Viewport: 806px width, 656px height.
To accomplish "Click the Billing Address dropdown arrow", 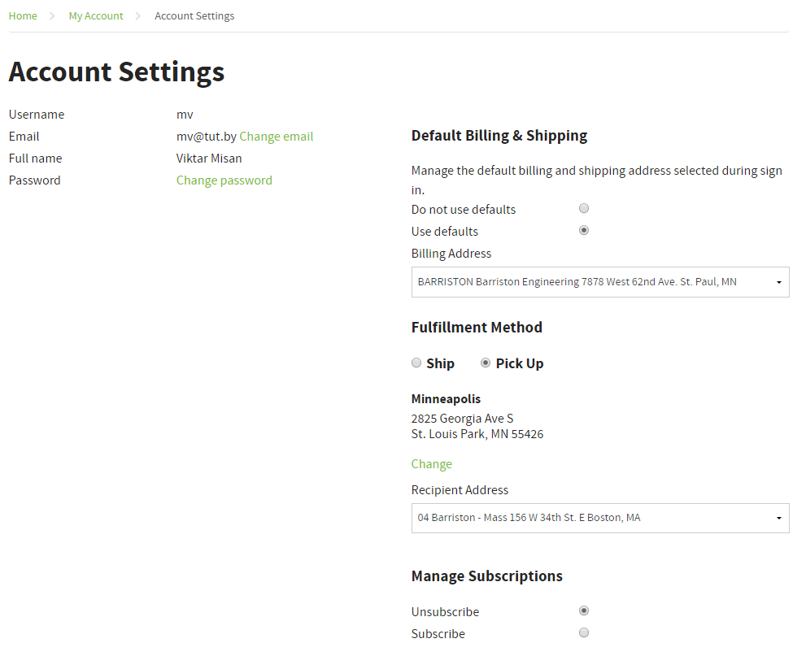I will 779,283.
